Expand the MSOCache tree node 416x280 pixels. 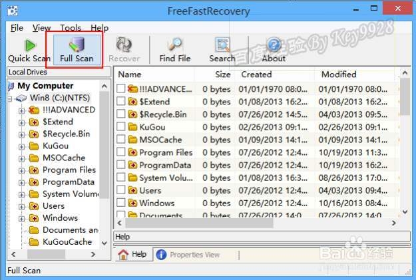pyautogui.click(x=22, y=159)
